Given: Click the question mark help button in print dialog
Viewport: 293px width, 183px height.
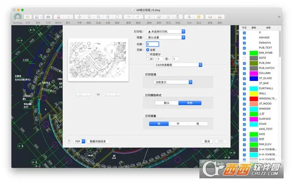Looking at the screenshot, I should (69, 141).
